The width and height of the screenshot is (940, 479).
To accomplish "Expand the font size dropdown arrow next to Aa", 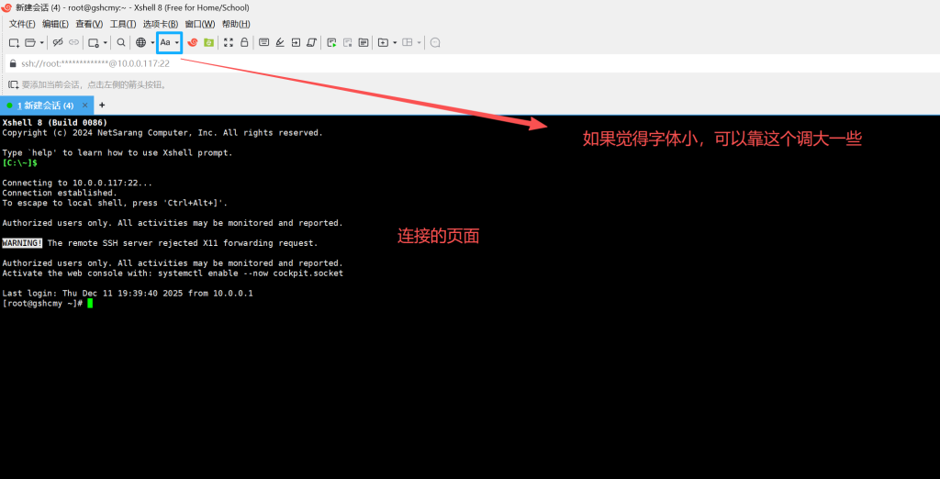I will (x=177, y=42).
